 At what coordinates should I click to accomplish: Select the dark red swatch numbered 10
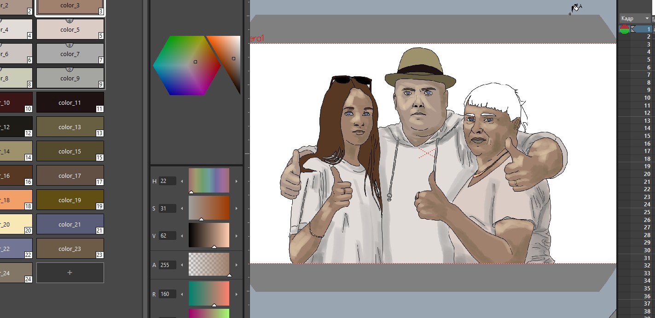(x=16, y=102)
